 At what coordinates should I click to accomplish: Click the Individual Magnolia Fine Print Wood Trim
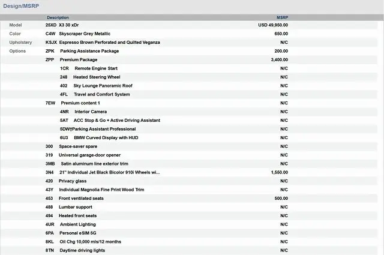pyautogui.click(x=101, y=190)
